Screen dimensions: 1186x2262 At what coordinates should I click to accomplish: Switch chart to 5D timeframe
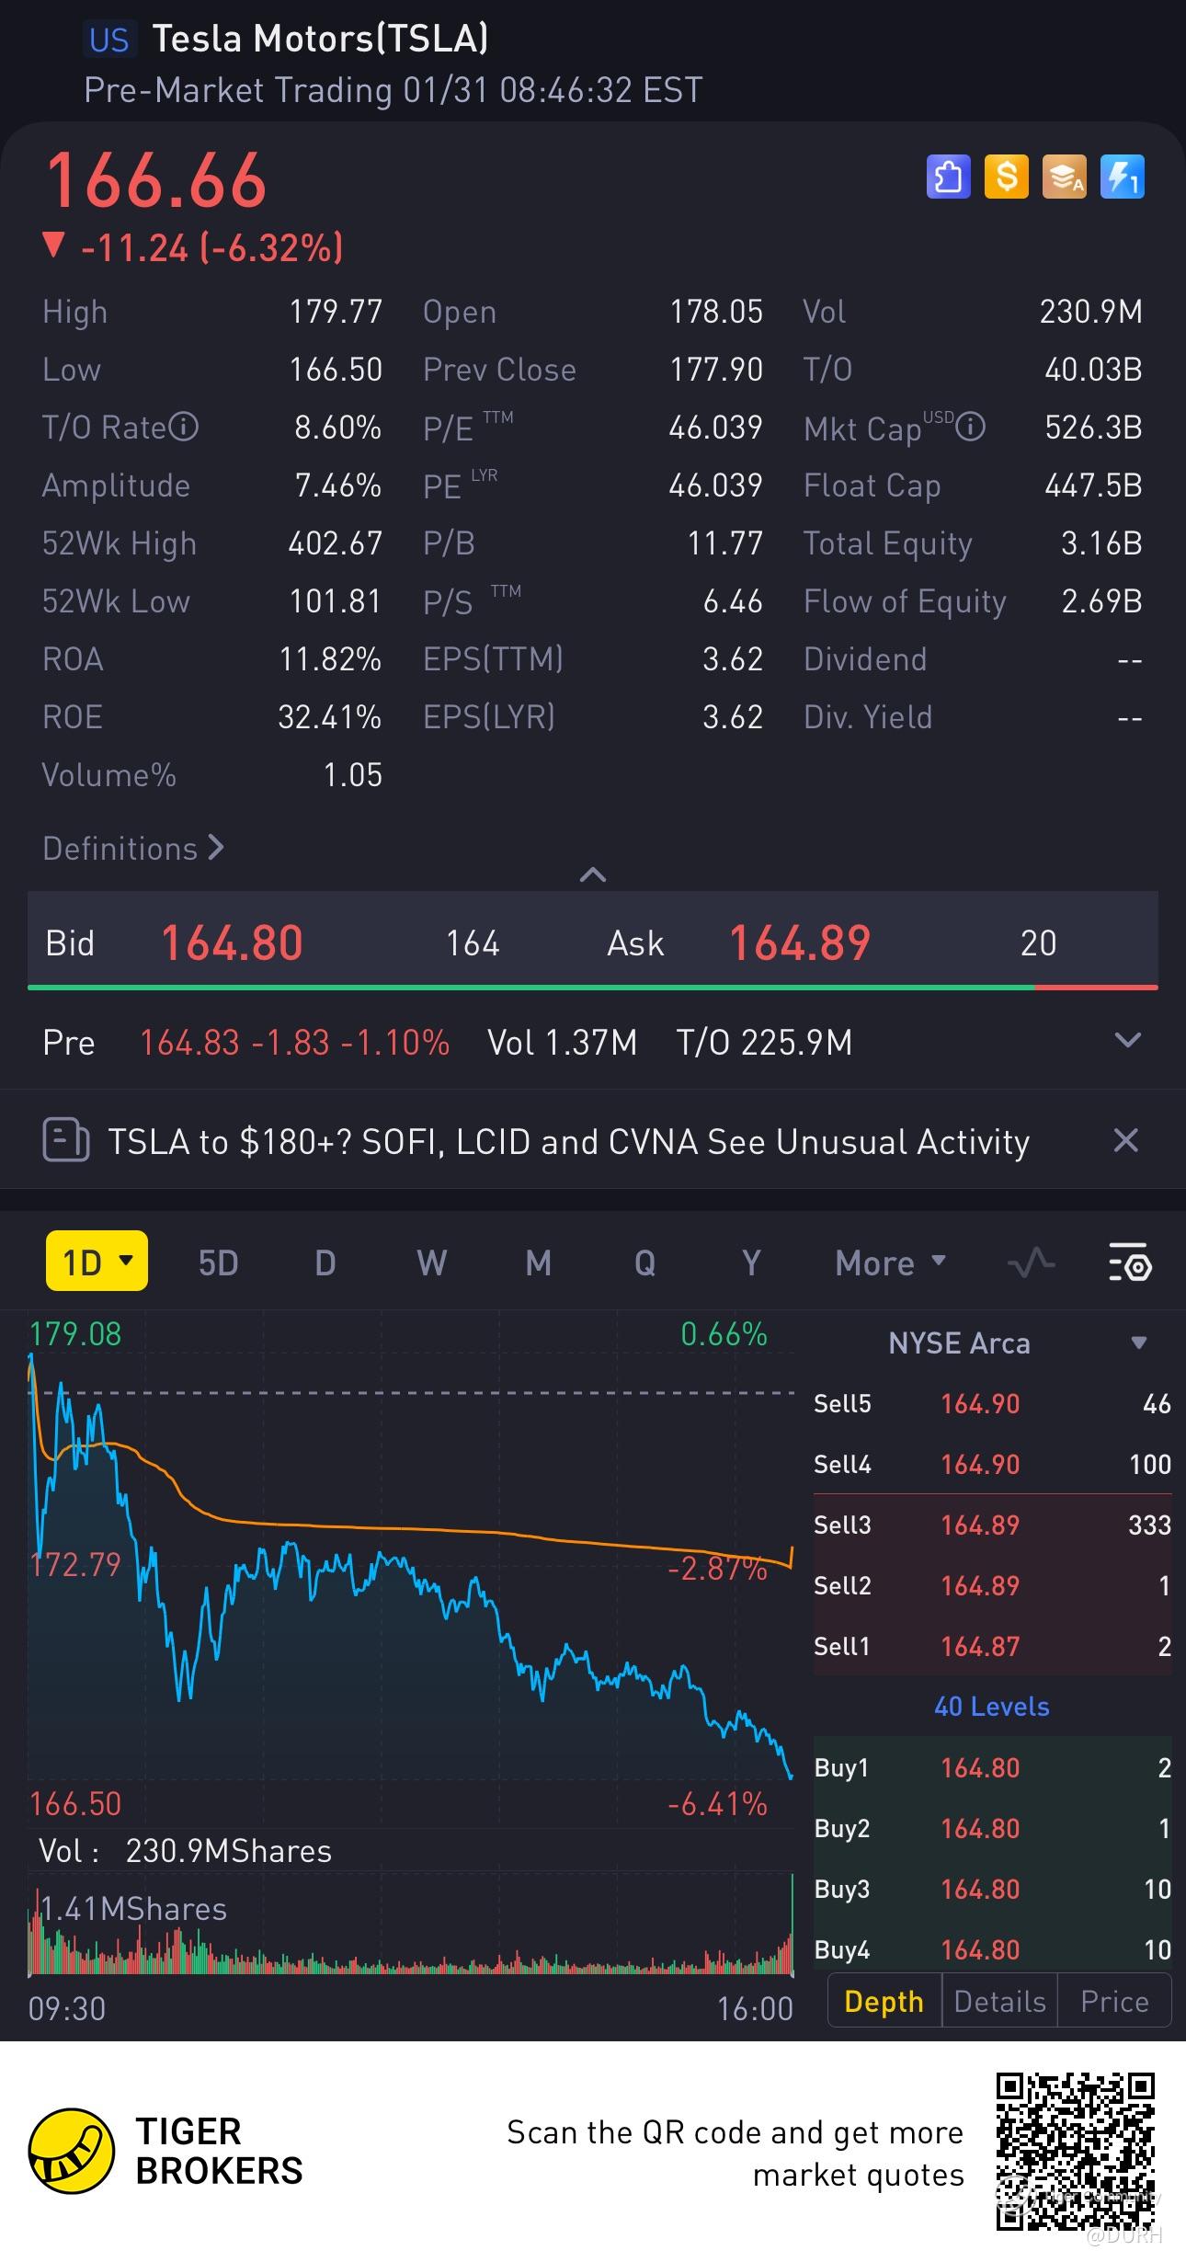pyautogui.click(x=218, y=1262)
